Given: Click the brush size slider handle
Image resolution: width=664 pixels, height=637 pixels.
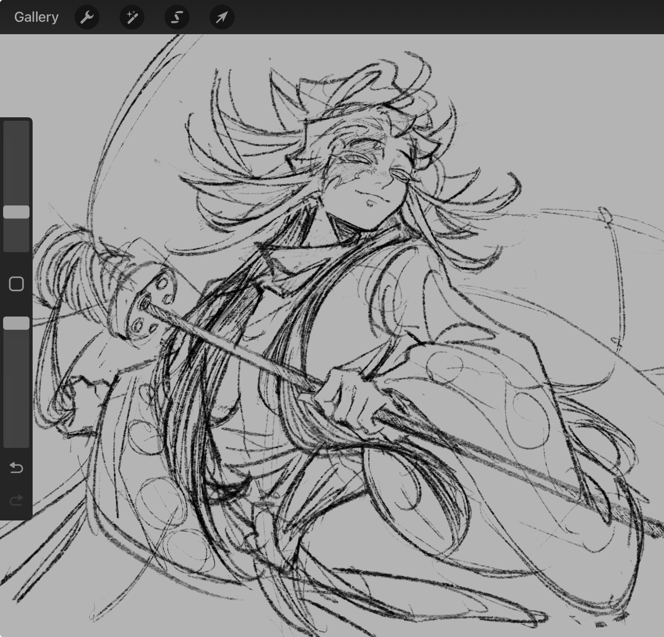Looking at the screenshot, I should point(16,212).
